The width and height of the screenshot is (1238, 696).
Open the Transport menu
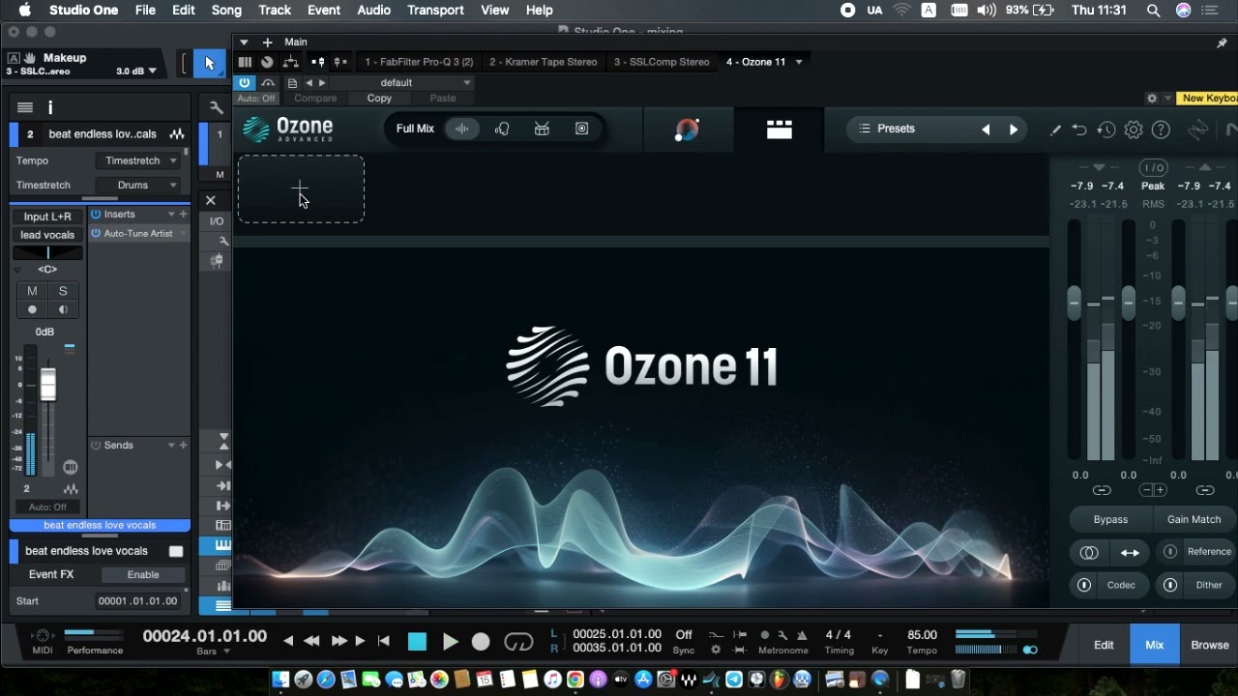[x=435, y=10]
